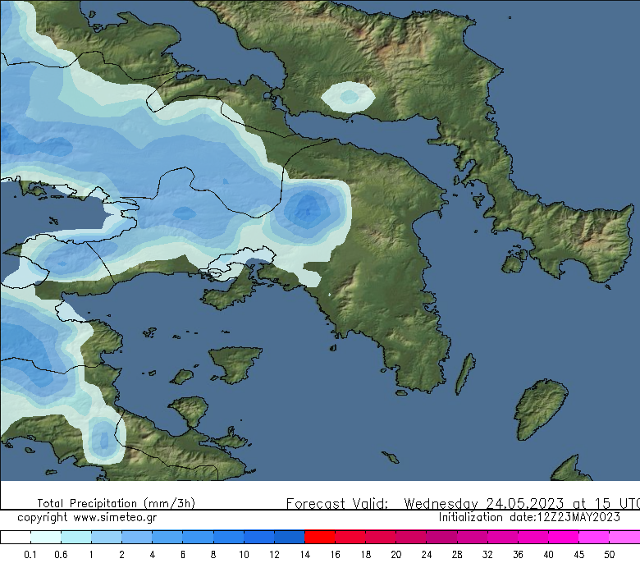The width and height of the screenshot is (640, 577).
Task: Open the www.simeteo.gr copyright text
Action: pyautogui.click(x=87, y=518)
